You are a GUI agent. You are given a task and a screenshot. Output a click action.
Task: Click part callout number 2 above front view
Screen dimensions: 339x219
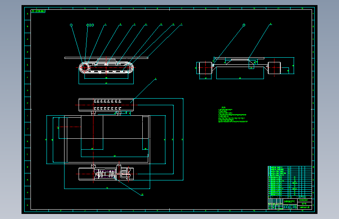120,25
